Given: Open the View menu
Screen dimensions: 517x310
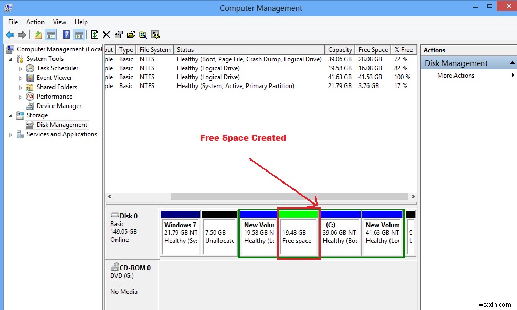Looking at the screenshot, I should point(59,22).
